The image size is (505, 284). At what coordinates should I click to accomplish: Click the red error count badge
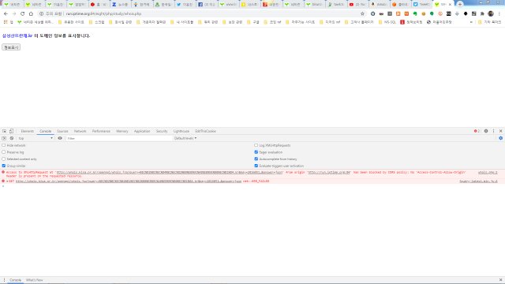click(x=477, y=131)
